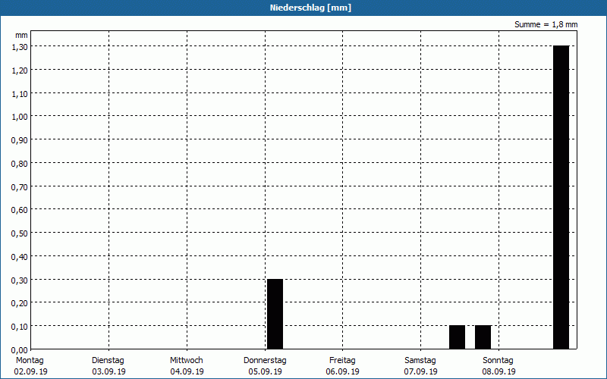Viewport: 607px width, 379px height.
Task: Click the date 06.09.19
Action: pyautogui.click(x=343, y=371)
